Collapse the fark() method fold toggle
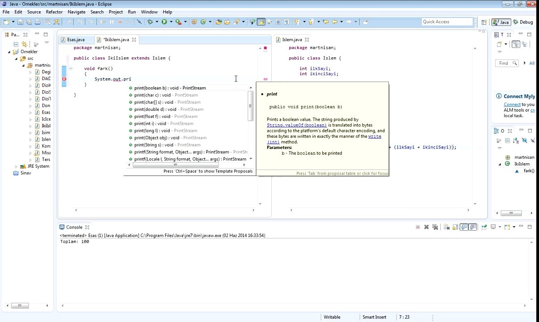The height and width of the screenshot is (322, 539). [71, 68]
